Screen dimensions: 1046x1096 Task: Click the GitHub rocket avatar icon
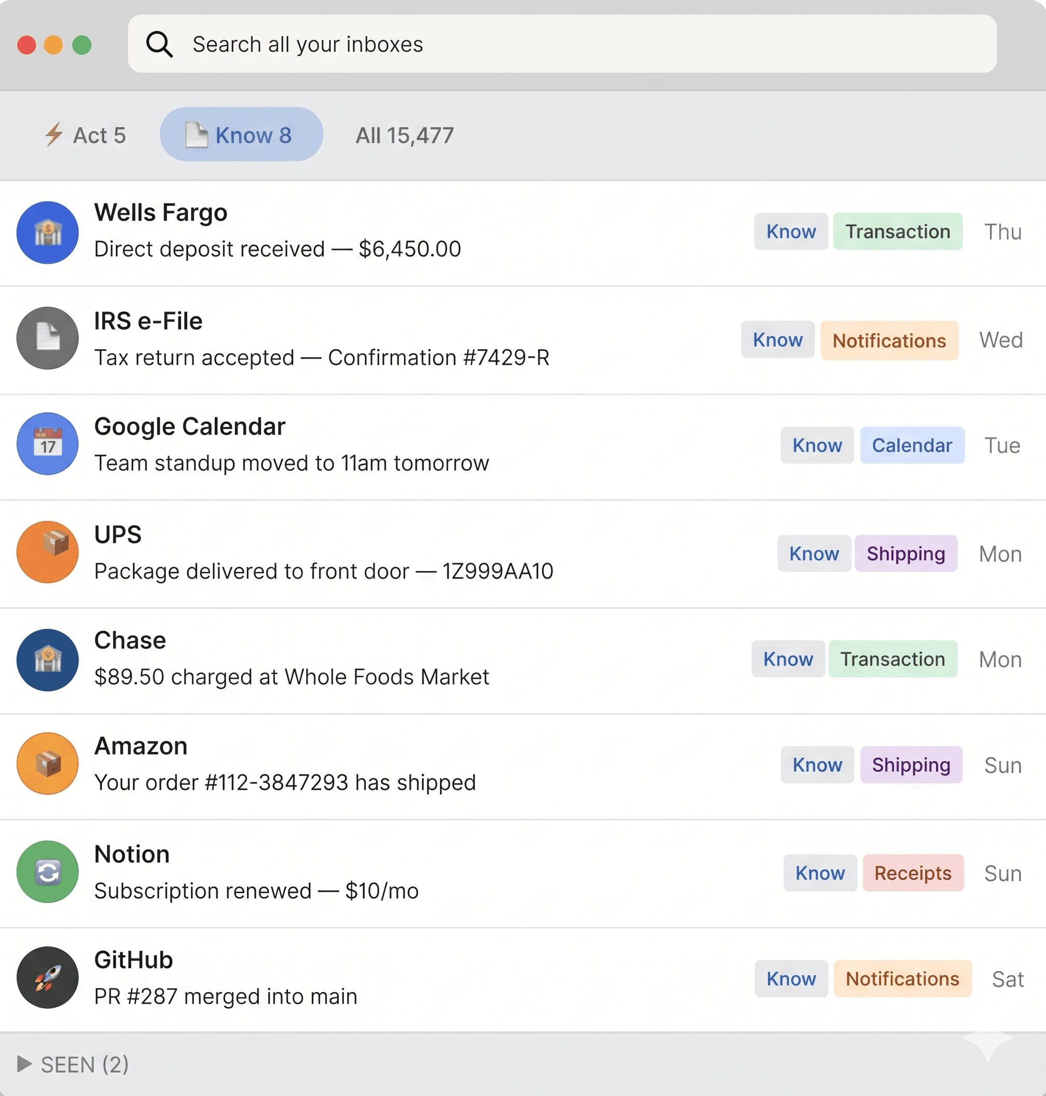47,978
